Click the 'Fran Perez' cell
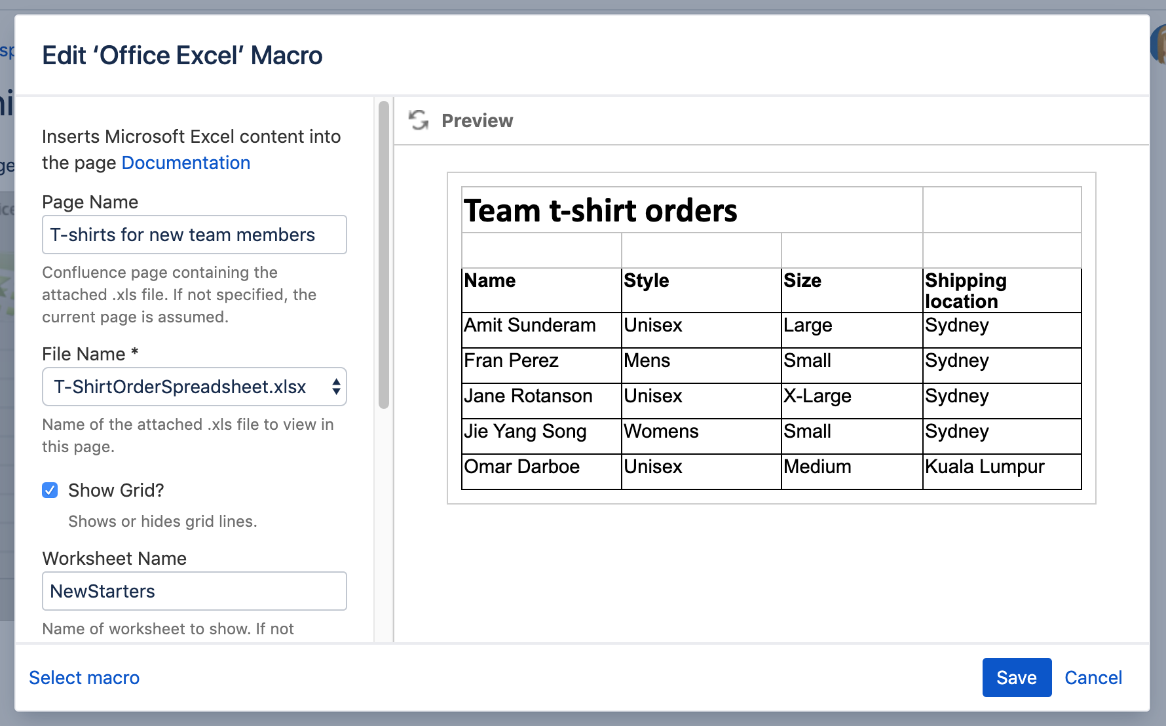Viewport: 1166px width, 726px height. click(x=542, y=366)
